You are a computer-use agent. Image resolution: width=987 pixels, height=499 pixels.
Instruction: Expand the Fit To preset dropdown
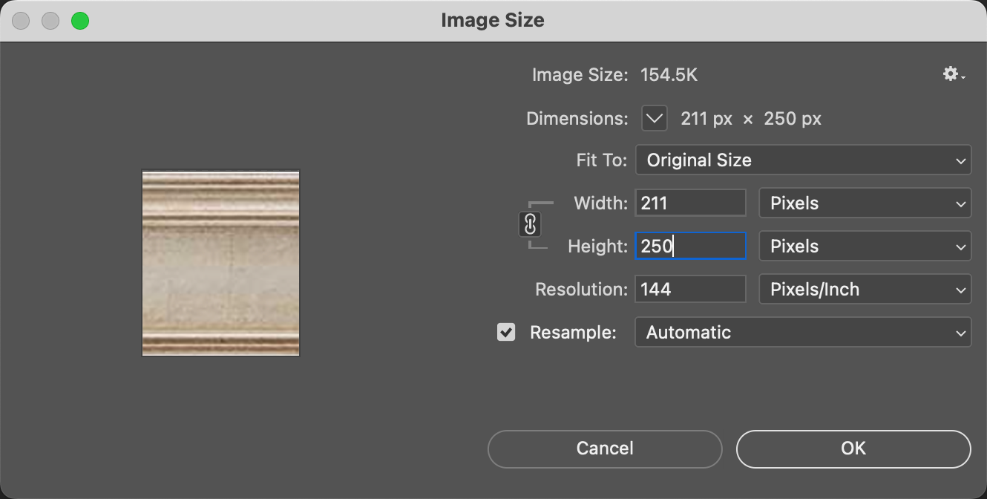click(x=803, y=160)
